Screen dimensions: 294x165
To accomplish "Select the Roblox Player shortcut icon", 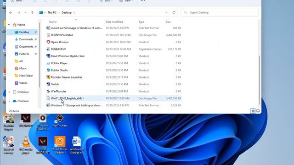I will 48,63.
